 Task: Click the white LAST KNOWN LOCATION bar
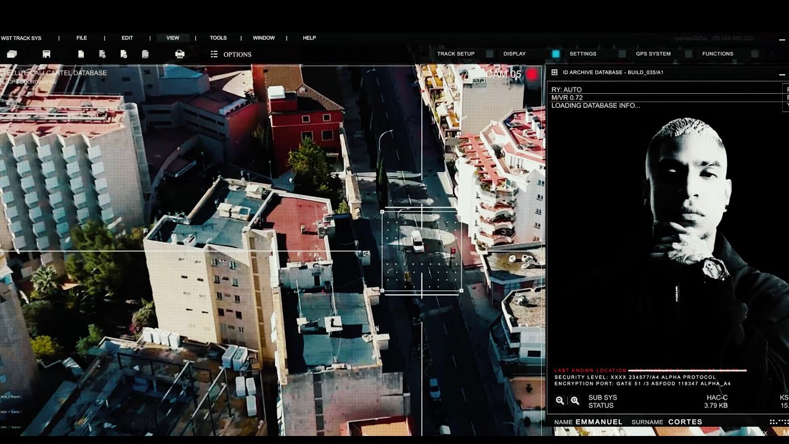coord(687,371)
